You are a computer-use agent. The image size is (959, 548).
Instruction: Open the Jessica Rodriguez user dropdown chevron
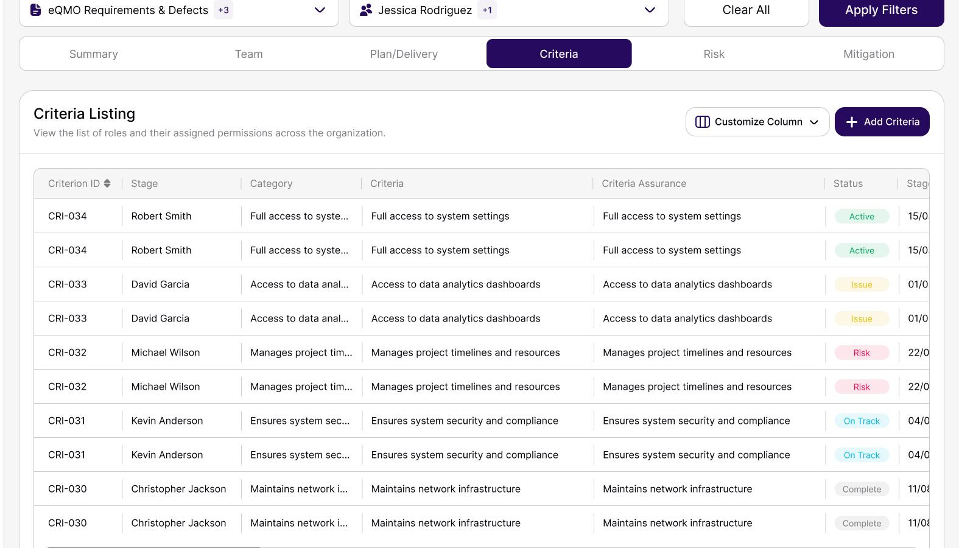coord(650,10)
